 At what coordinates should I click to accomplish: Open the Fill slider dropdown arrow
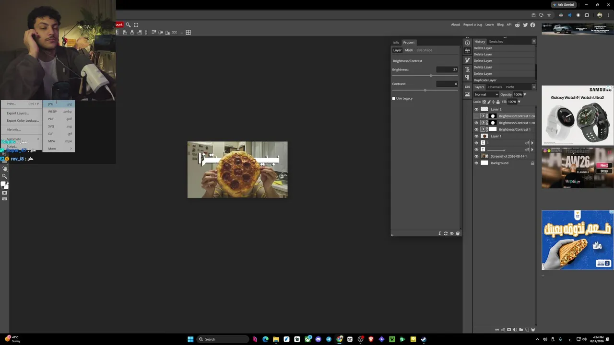point(519,102)
